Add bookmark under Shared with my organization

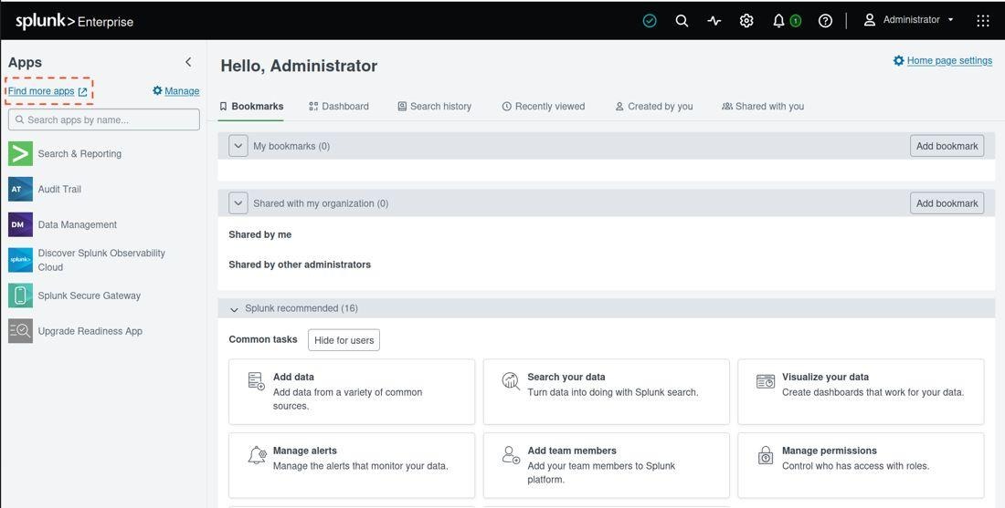tap(947, 203)
